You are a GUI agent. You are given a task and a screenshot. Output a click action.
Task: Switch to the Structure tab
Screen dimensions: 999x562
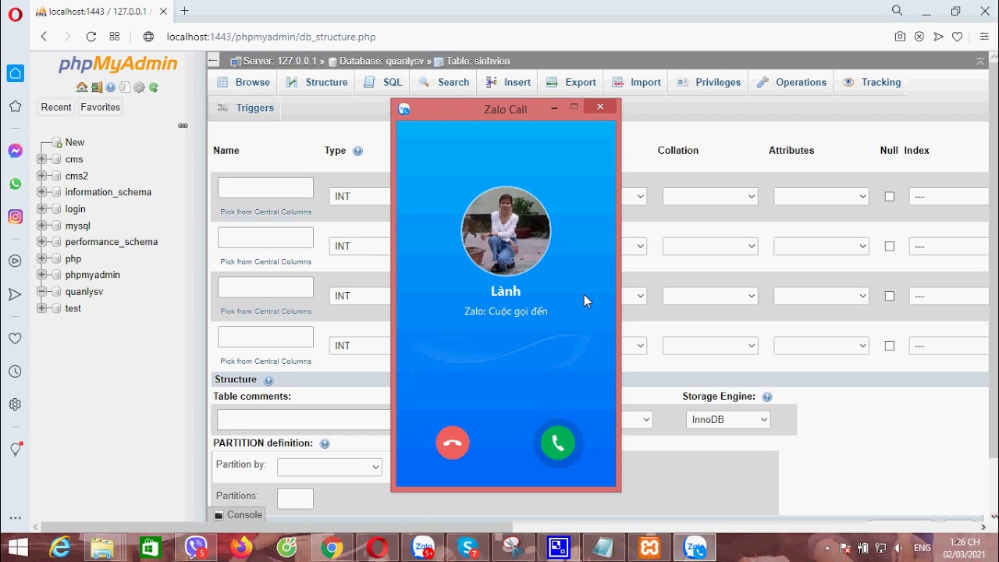tap(316, 82)
